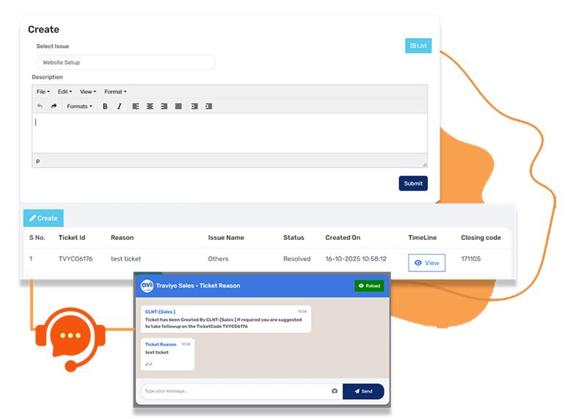Click the List button

[418, 45]
